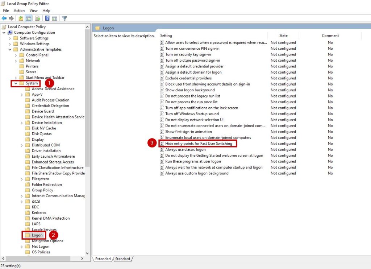Collapse the Computer Configuration node
The width and height of the screenshot is (371, 269).
(x=4, y=32)
